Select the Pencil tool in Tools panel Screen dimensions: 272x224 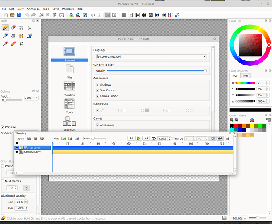pyautogui.click(x=5, y=27)
